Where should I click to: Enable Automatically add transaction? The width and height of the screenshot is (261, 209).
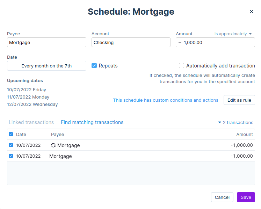(x=181, y=66)
